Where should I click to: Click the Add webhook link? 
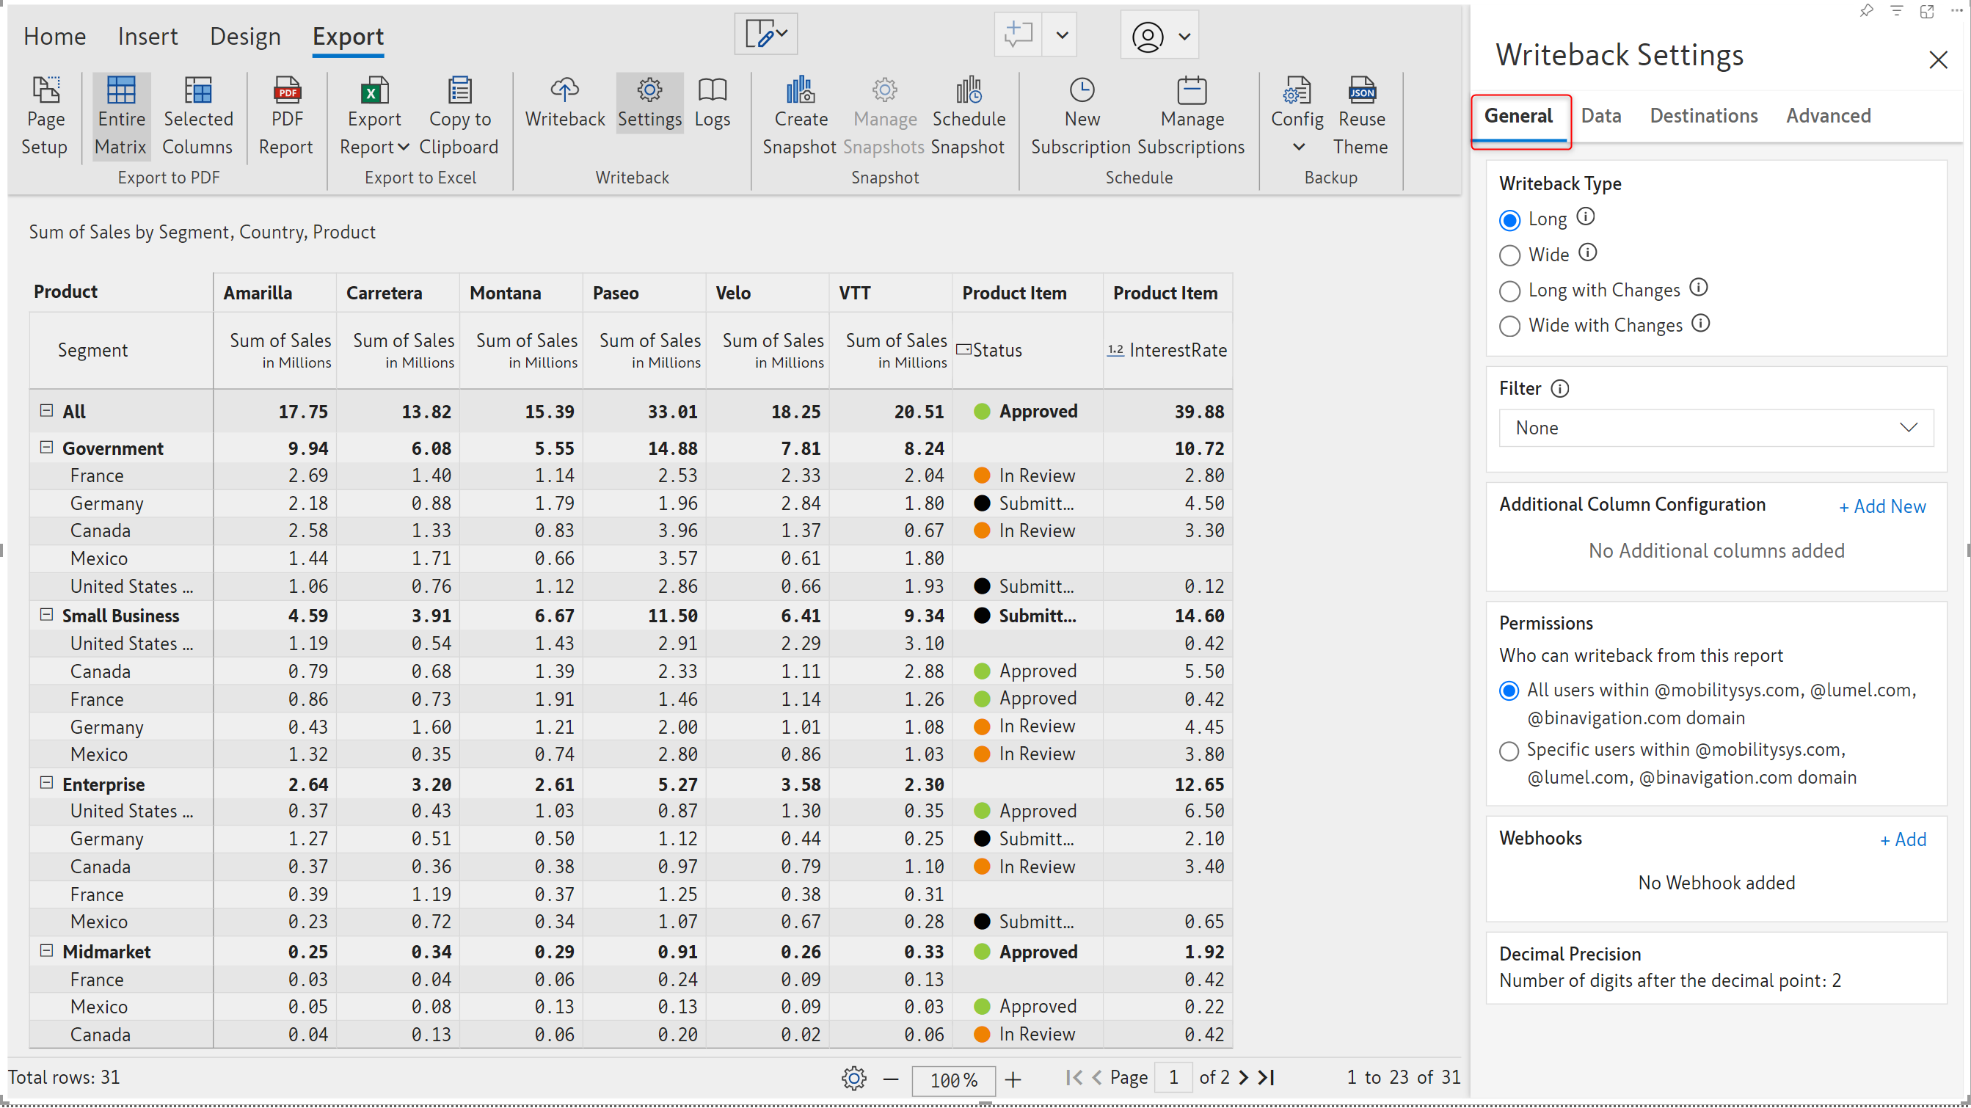click(1903, 839)
